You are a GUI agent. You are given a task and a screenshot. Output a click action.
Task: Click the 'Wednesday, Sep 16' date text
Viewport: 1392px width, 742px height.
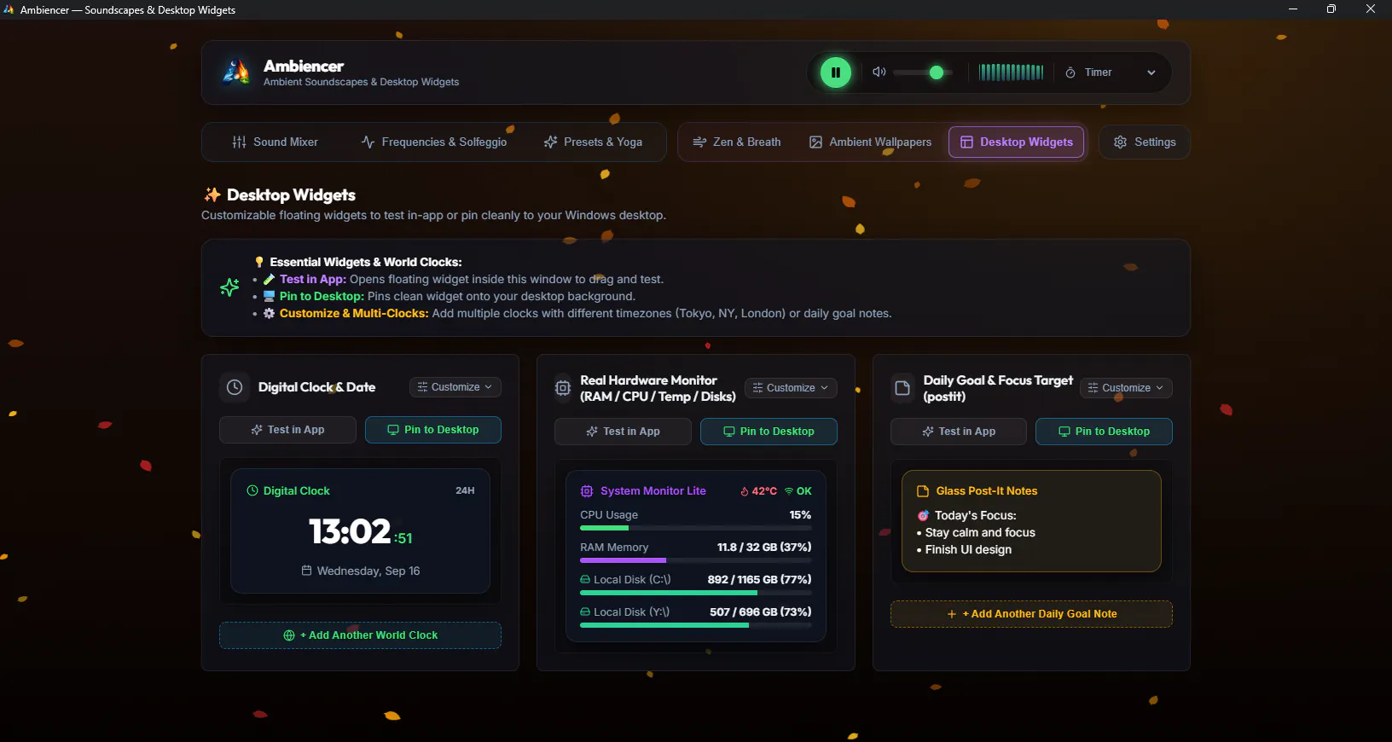click(x=368, y=571)
